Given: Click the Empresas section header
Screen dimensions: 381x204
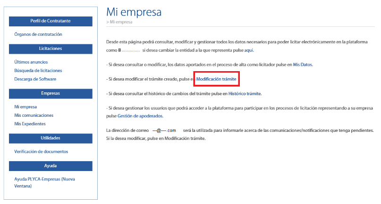Looking at the screenshot, I should coord(51,93).
